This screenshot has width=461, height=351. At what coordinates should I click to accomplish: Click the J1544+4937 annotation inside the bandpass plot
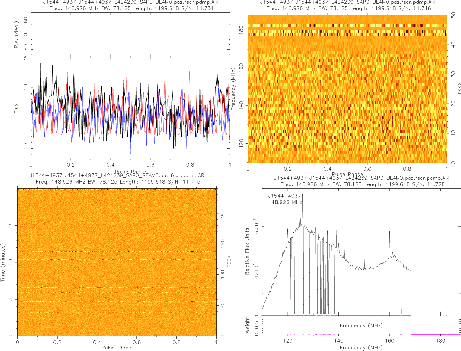click(x=284, y=196)
